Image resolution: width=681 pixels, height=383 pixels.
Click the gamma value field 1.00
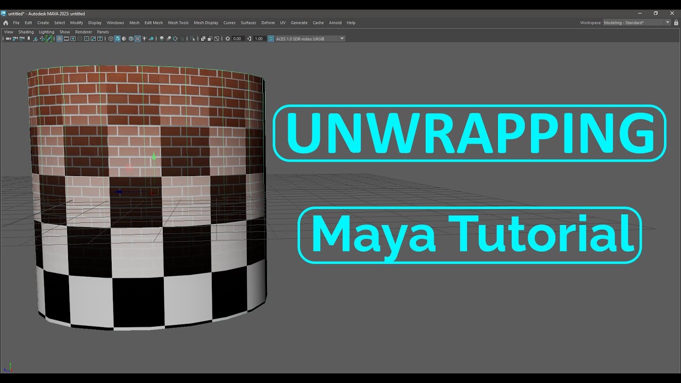click(259, 39)
